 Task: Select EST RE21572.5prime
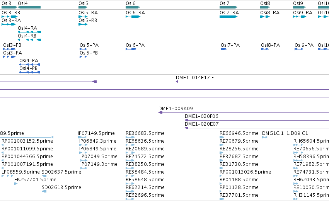pyautogui.click(x=130, y=160)
